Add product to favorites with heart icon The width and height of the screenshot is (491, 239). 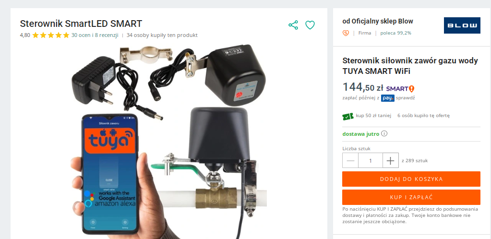(x=310, y=25)
